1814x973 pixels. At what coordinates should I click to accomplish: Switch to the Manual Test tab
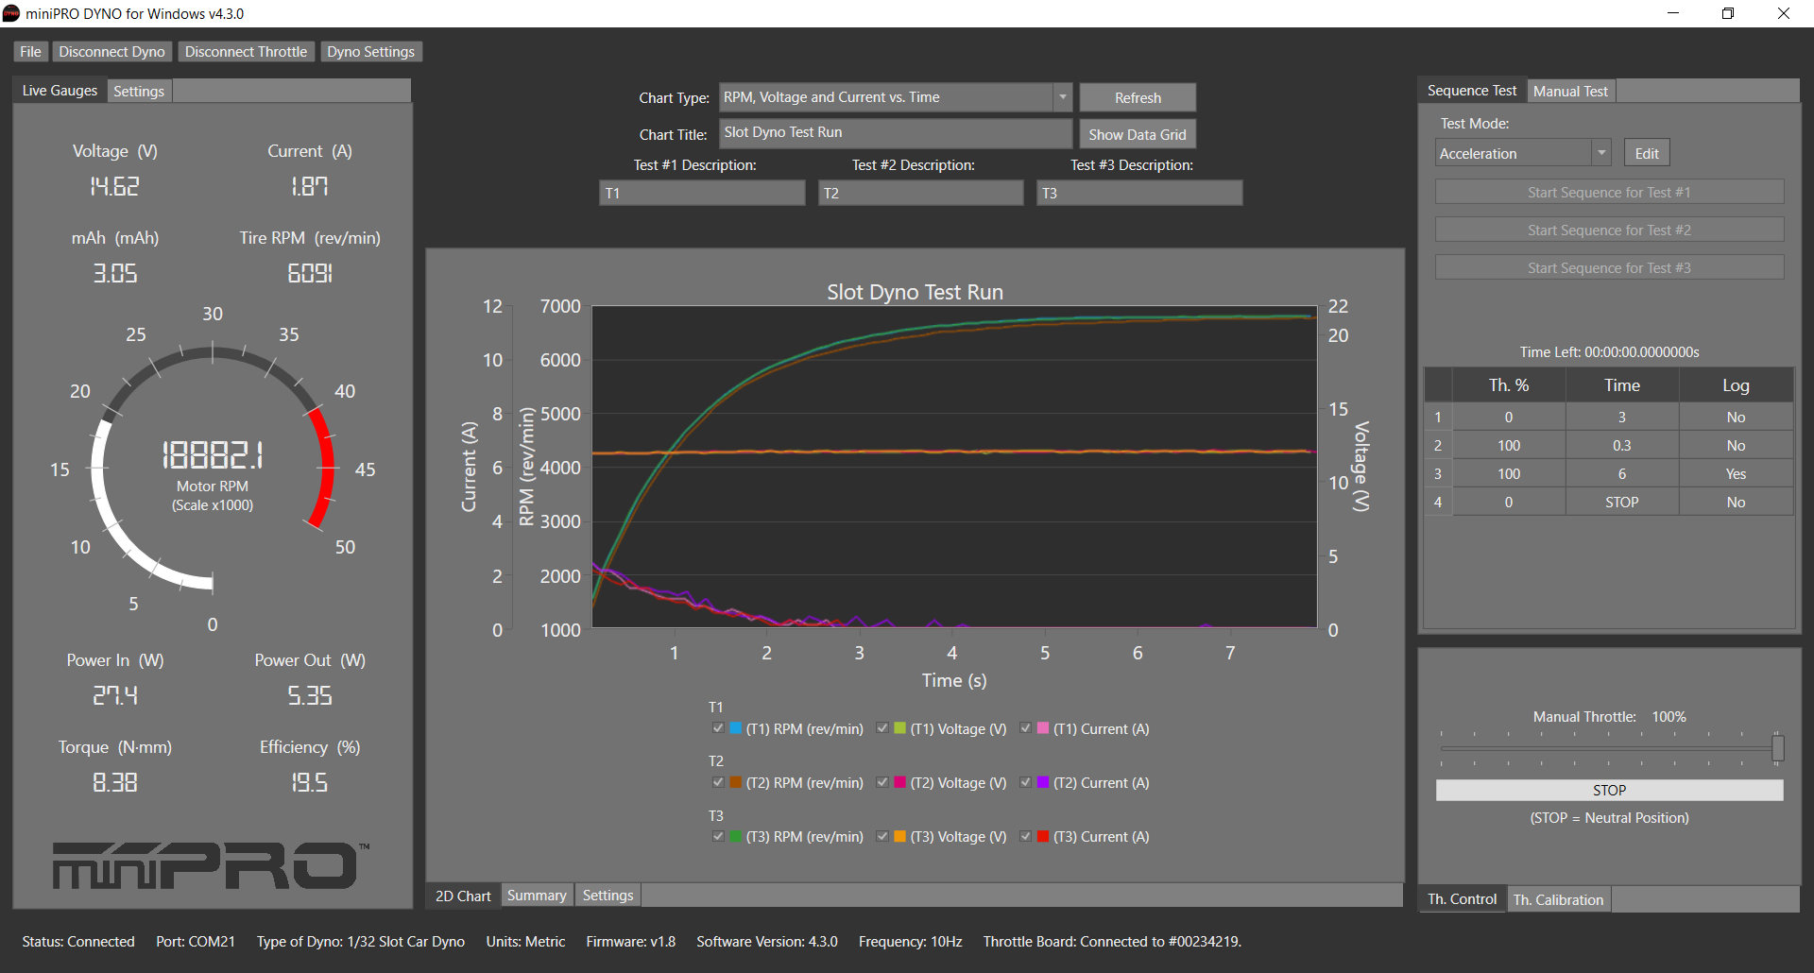pyautogui.click(x=1569, y=91)
